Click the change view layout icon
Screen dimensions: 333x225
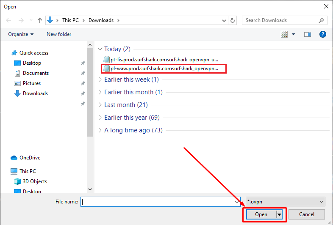coord(284,34)
